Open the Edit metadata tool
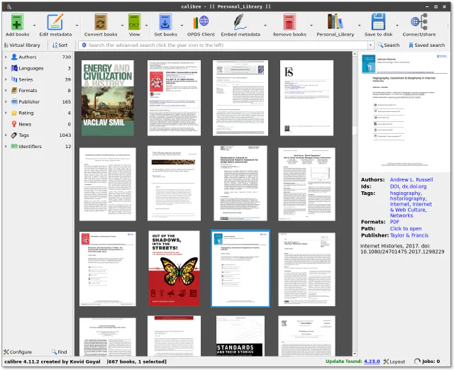This screenshot has width=454, height=370. (x=55, y=22)
